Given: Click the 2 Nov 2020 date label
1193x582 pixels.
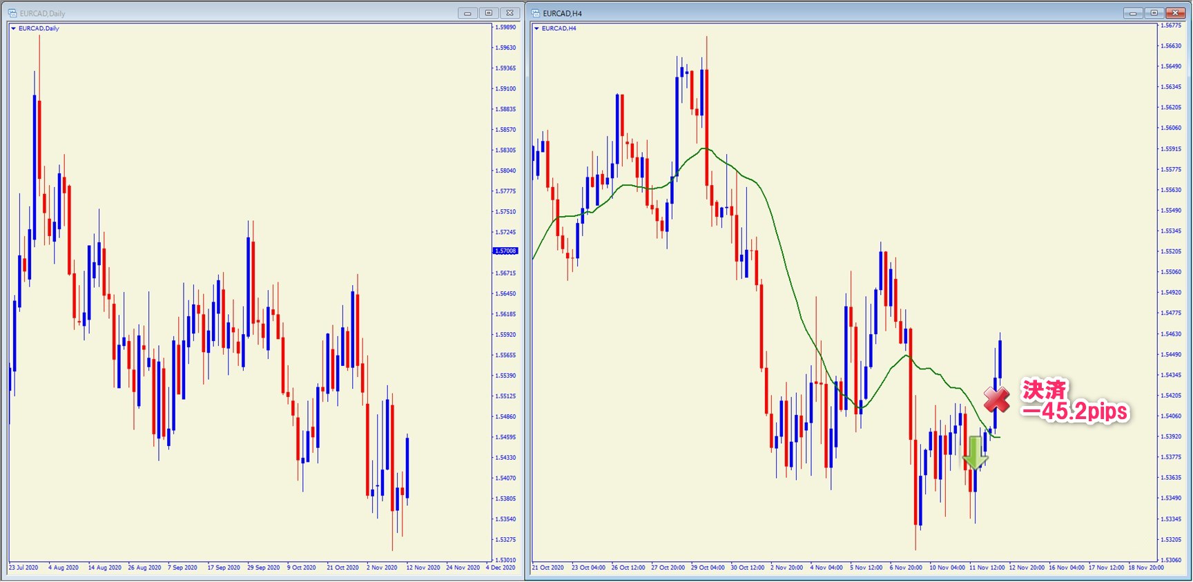Looking at the screenshot, I should 382,568.
